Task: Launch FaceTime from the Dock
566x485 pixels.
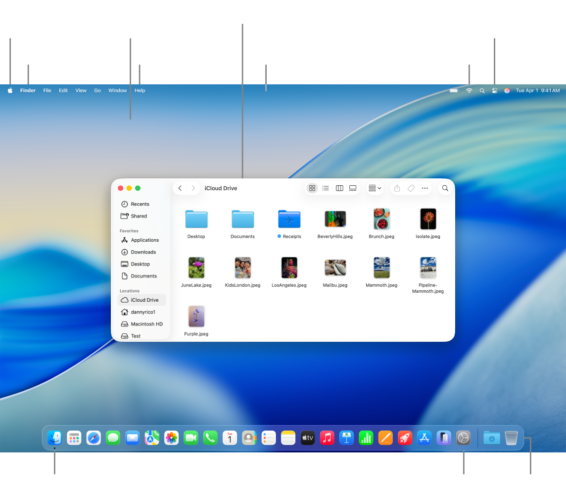Action: tap(191, 438)
